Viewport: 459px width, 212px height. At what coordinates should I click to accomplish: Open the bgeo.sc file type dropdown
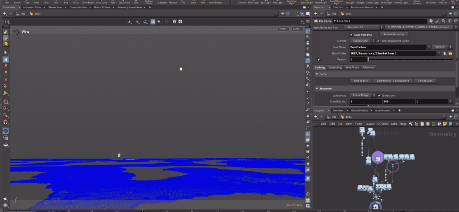click(x=440, y=47)
